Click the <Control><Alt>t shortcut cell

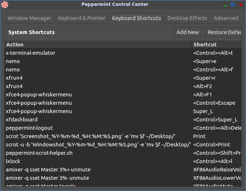point(217,53)
